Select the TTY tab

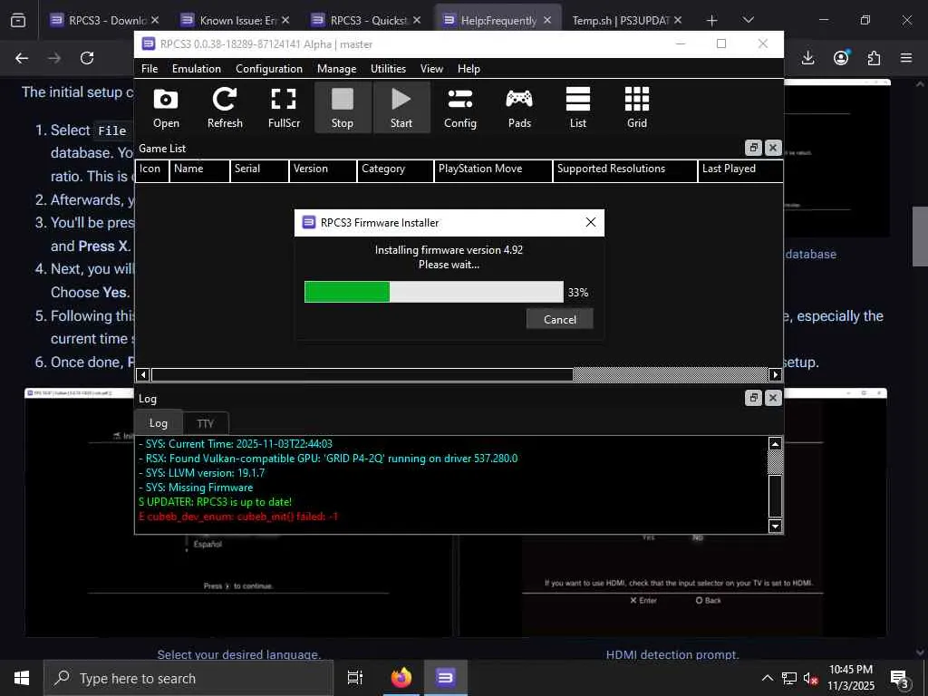coord(205,424)
